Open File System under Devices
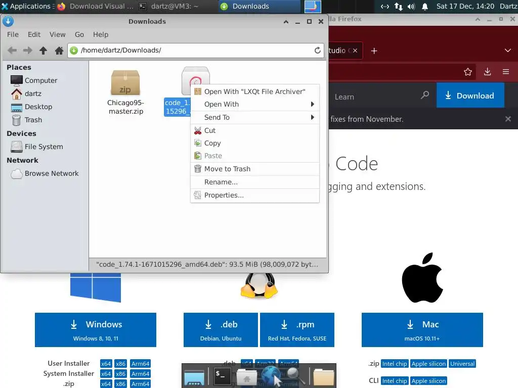Image resolution: width=518 pixels, height=388 pixels. tap(36, 147)
